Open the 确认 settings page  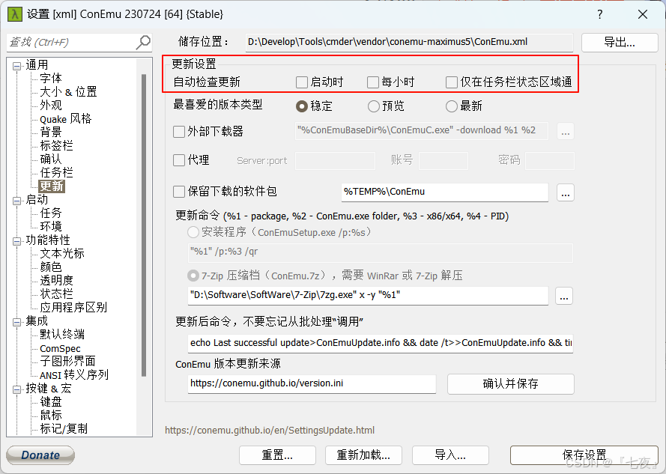(51, 159)
